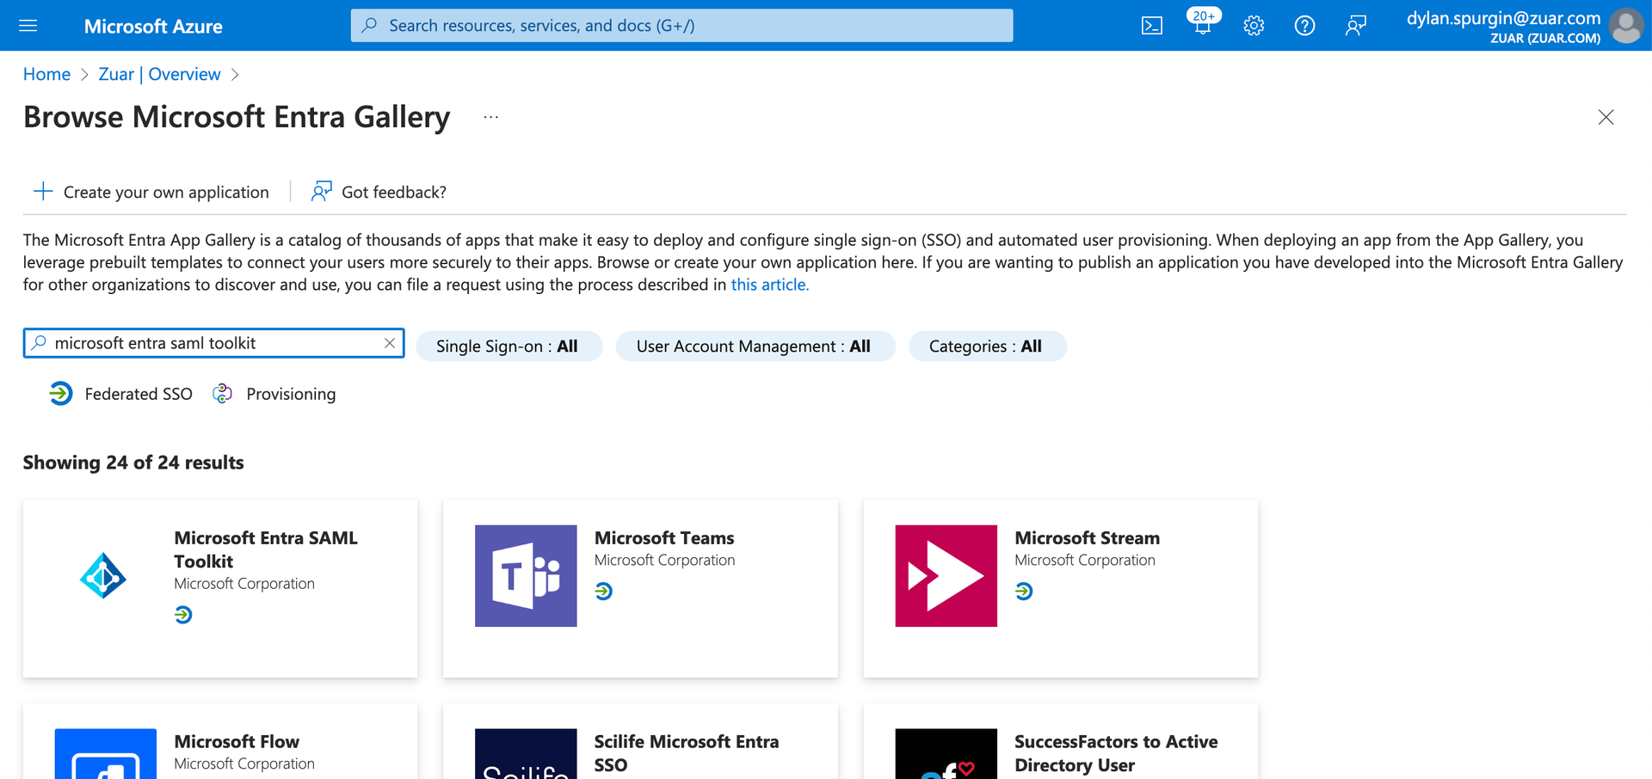Viewport: 1652px width, 779px height.
Task: Click the Federated SSO legend label
Action: pos(139,394)
